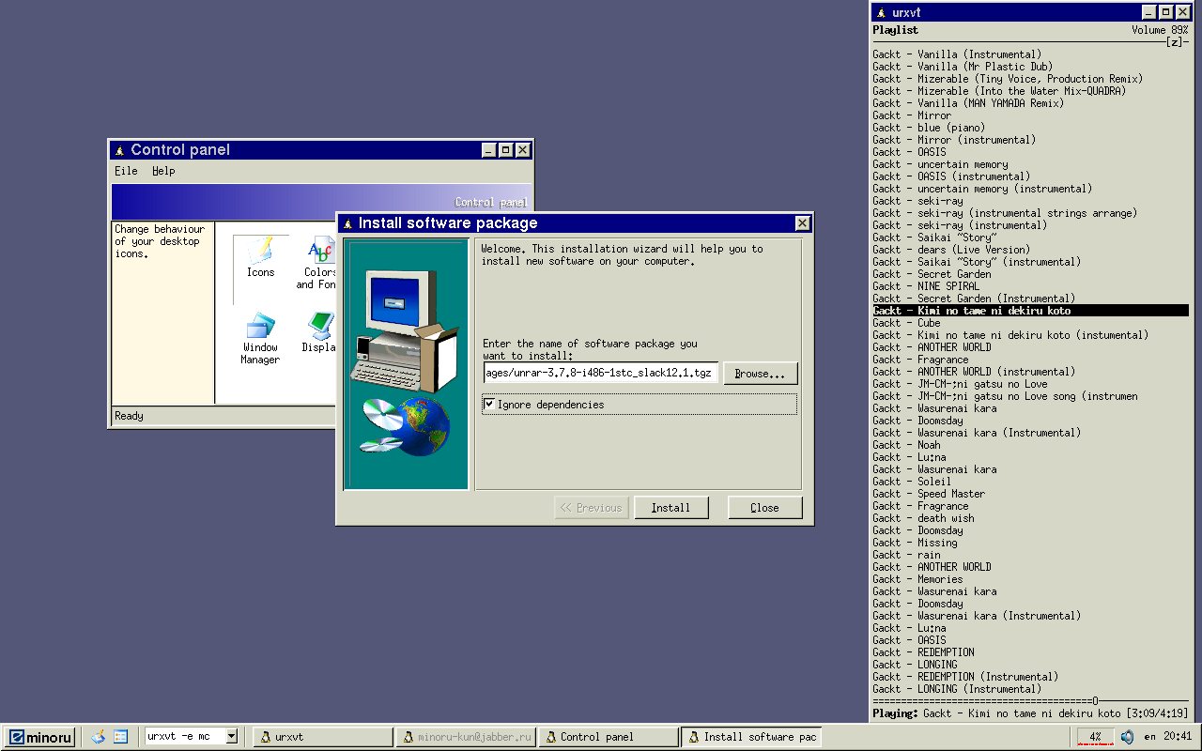The width and height of the screenshot is (1202, 751).
Task: Select track Gackt - Memories
Action: click(917, 579)
